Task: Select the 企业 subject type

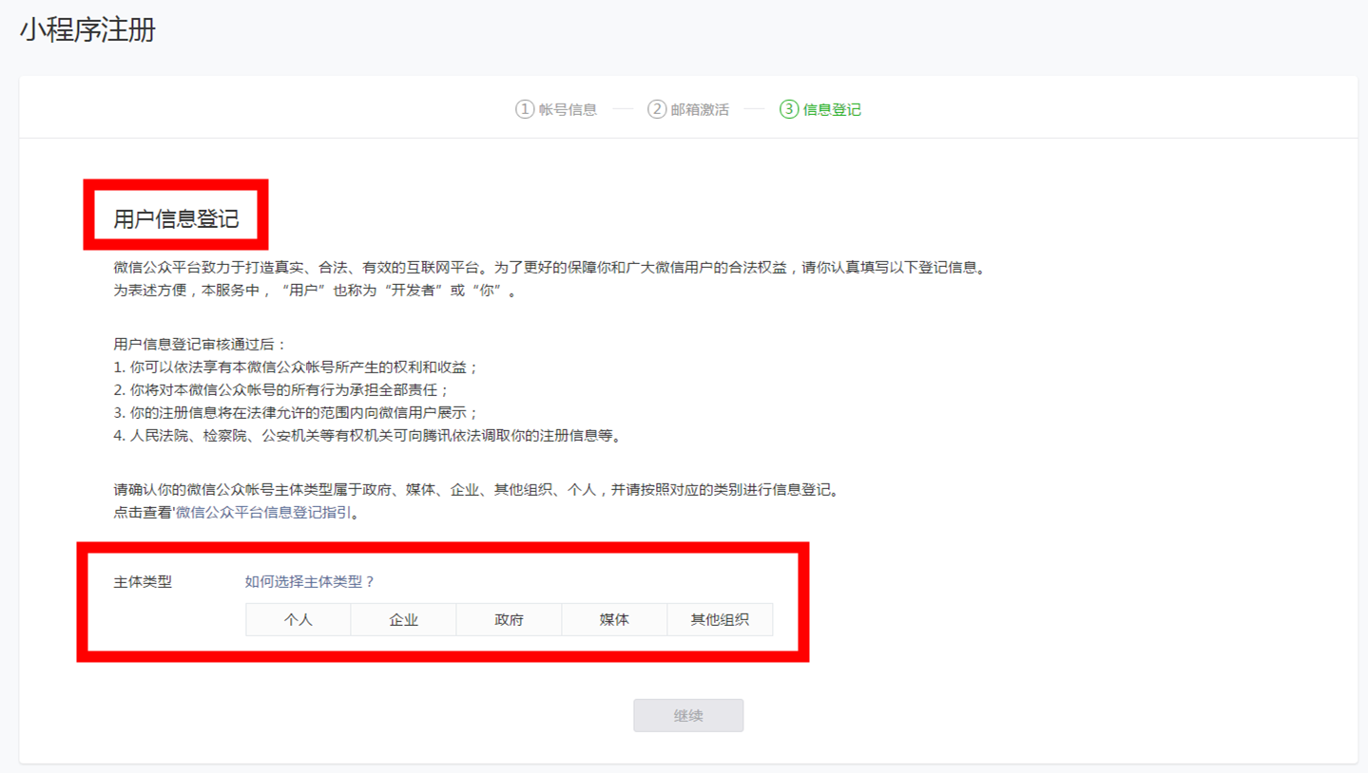Action: coord(404,619)
